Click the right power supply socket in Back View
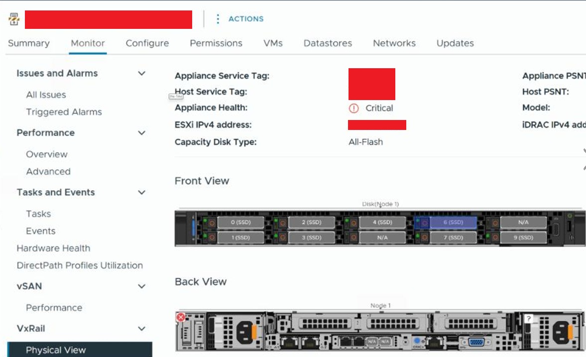Screen dimensions: 586x357 click(561, 332)
